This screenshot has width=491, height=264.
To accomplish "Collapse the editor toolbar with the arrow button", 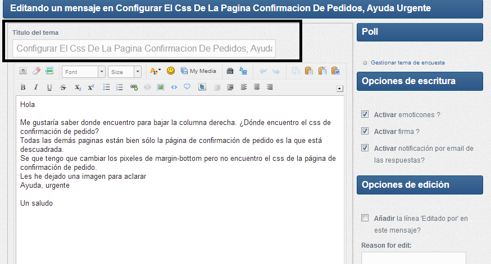I will click(340, 89).
